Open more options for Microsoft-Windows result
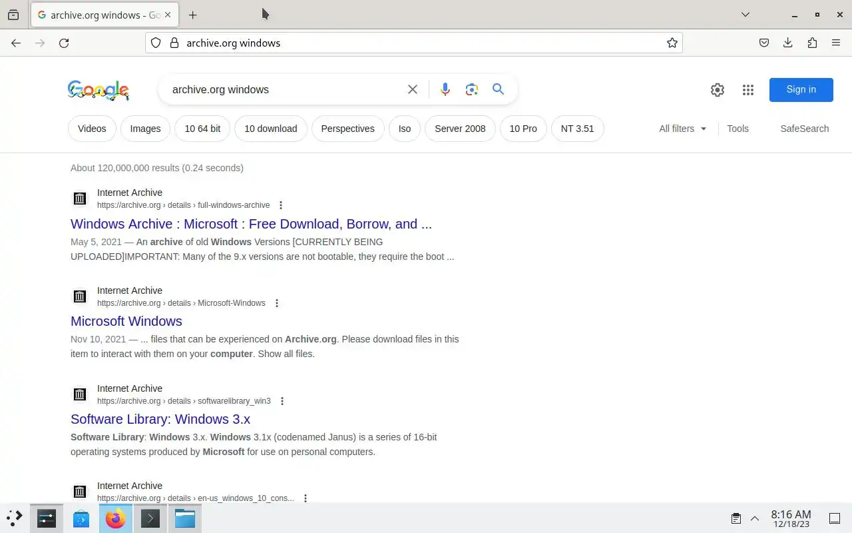This screenshot has height=533, width=852. (276, 303)
